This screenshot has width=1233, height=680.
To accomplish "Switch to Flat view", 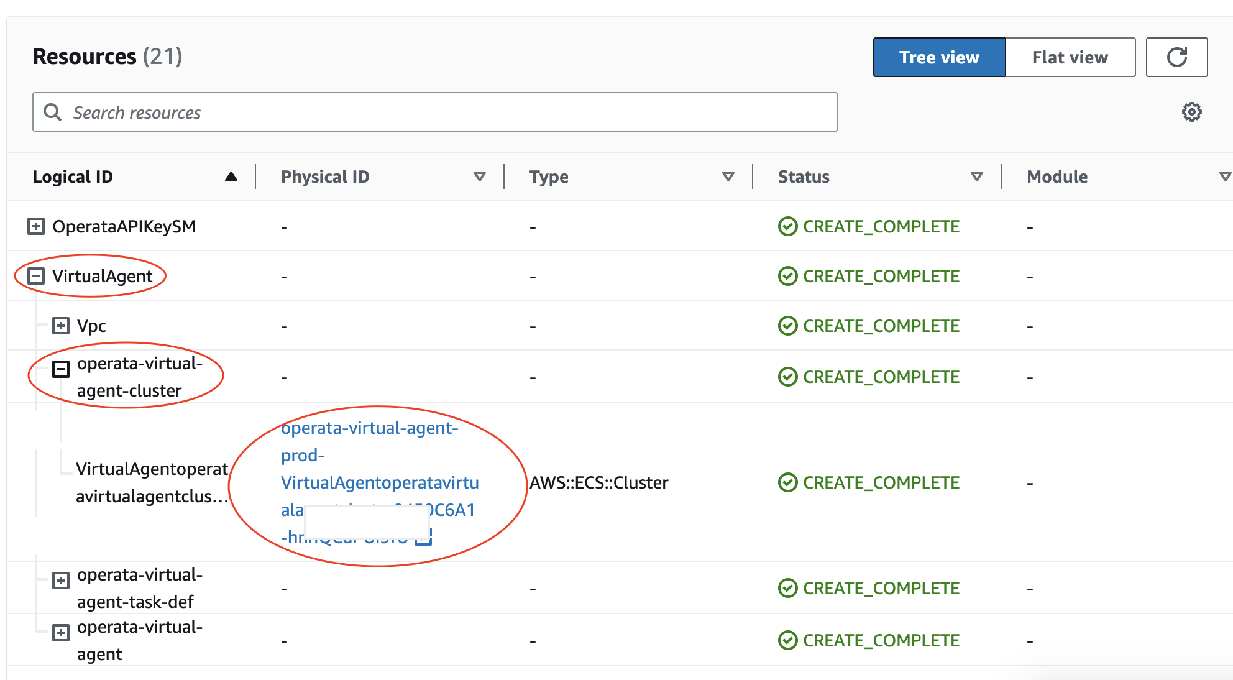I will 1070,57.
